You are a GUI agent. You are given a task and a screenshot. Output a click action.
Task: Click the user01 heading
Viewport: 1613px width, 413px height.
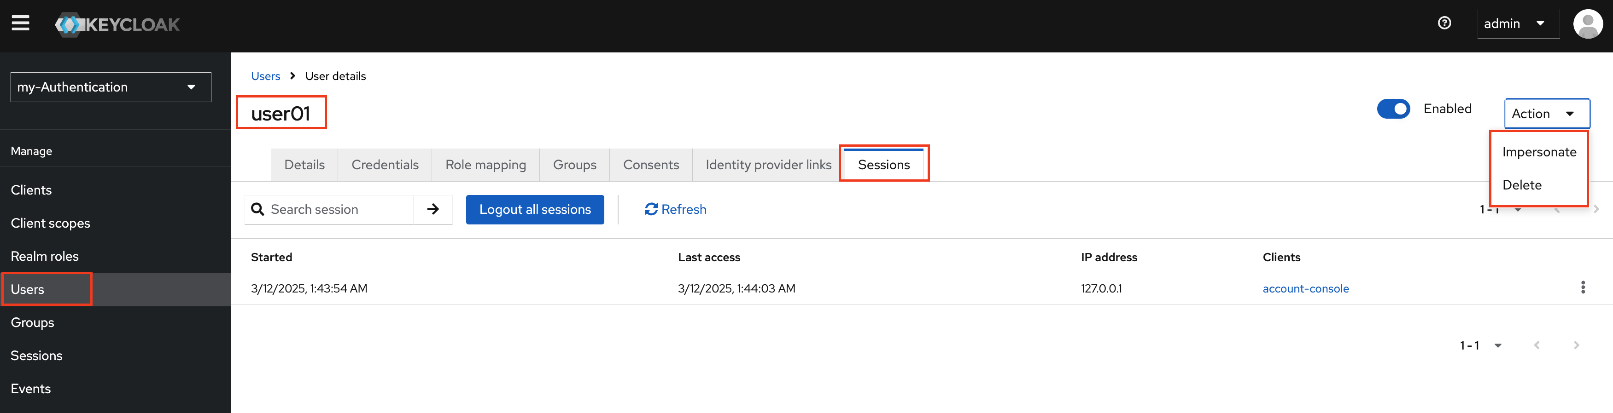point(281,113)
